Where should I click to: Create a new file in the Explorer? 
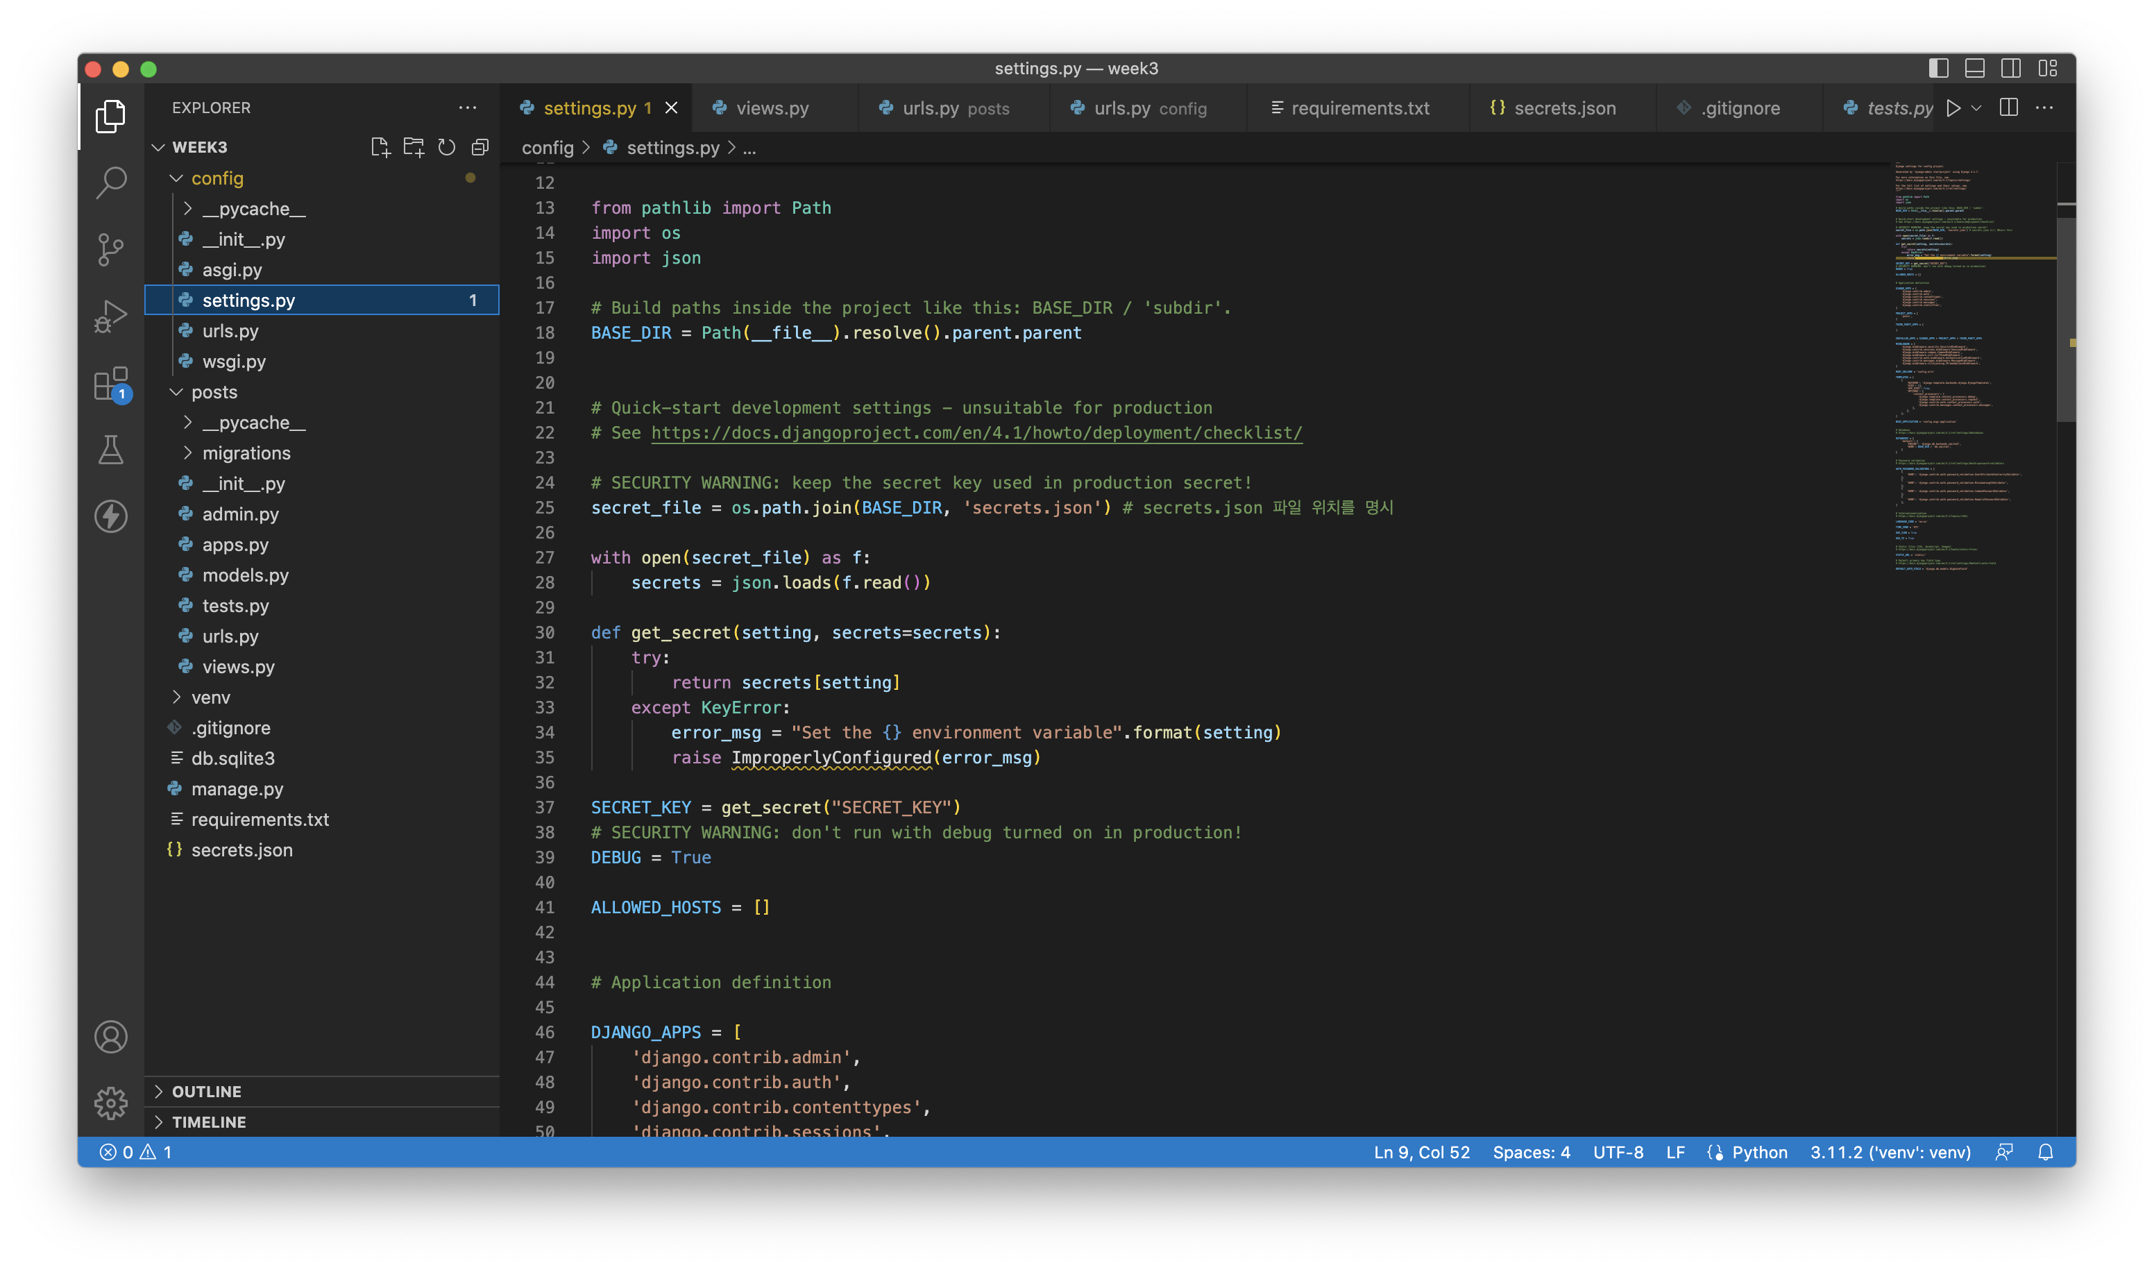tap(381, 146)
